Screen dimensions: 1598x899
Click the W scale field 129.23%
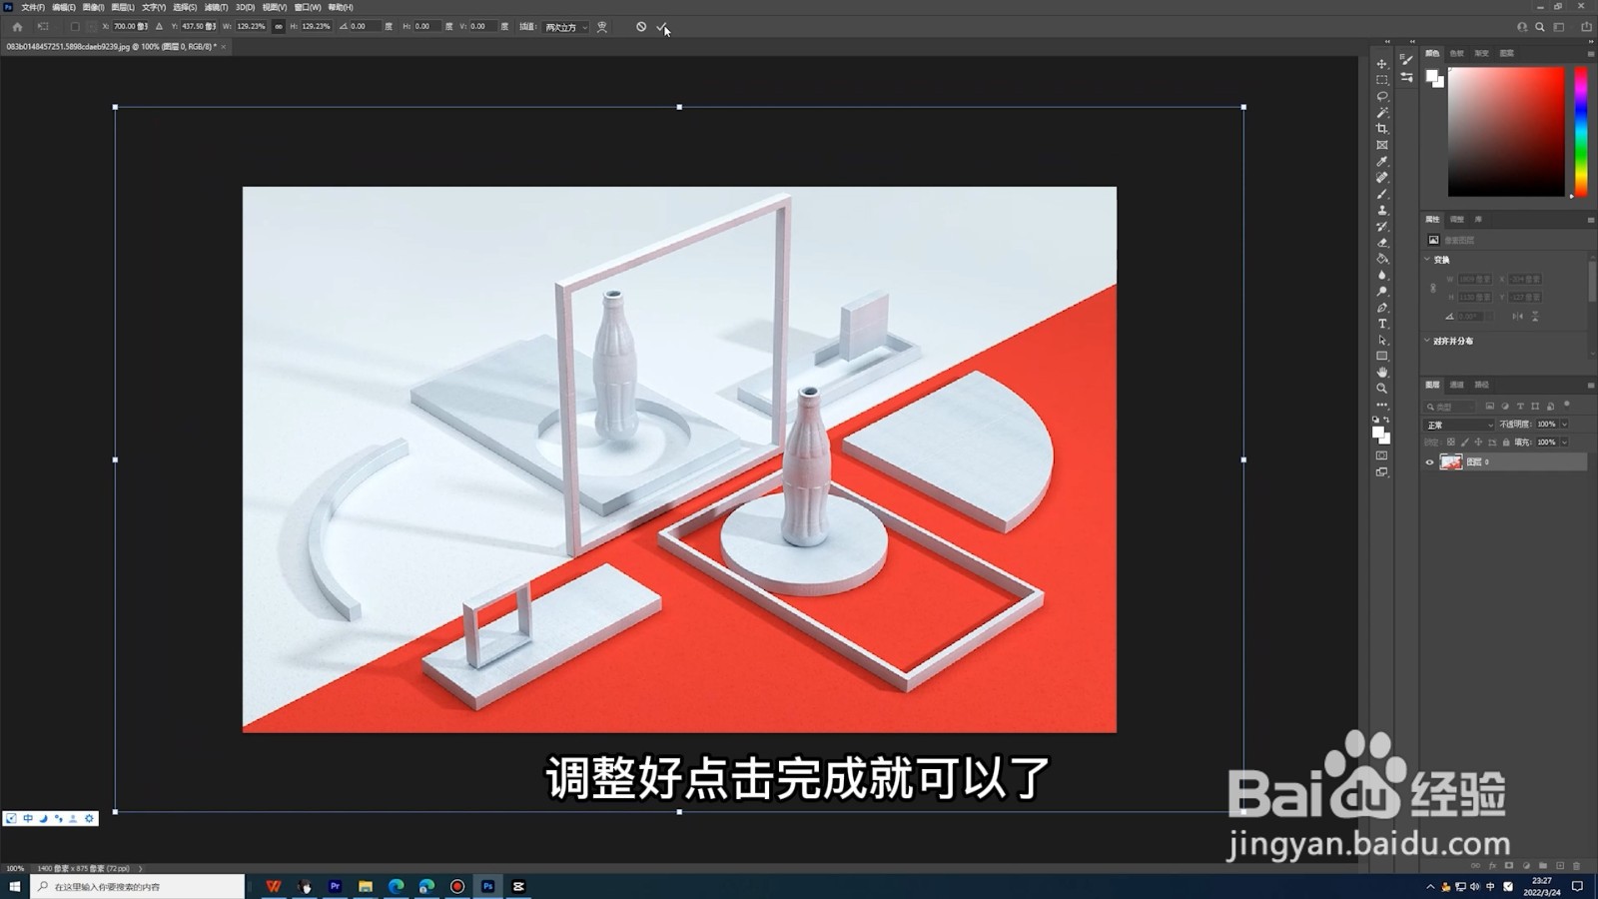click(252, 27)
